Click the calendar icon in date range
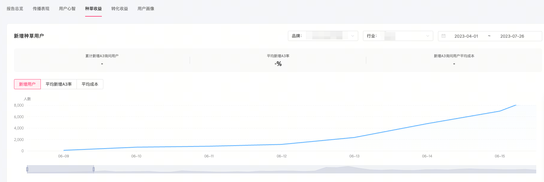 pyautogui.click(x=443, y=36)
